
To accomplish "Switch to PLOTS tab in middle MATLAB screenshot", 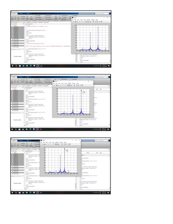I will tap(21, 77).
